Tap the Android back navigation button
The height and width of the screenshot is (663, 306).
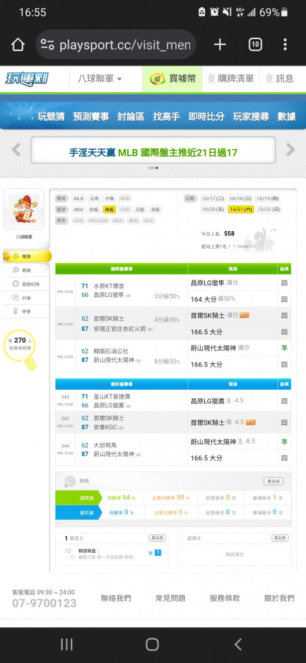(x=238, y=644)
